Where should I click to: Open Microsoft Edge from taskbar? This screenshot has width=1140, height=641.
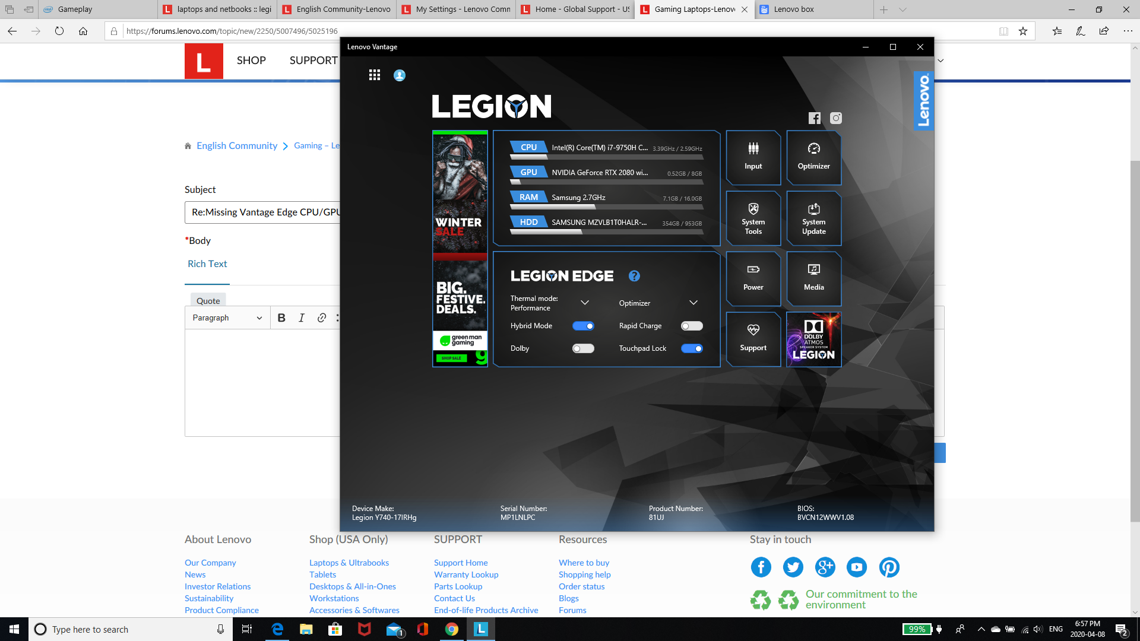pos(277,629)
